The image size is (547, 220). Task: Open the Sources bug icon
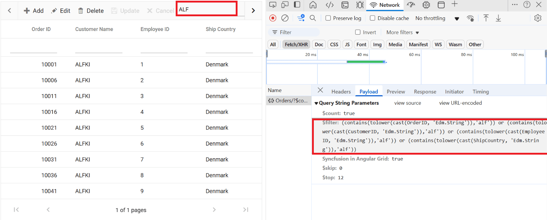click(360, 5)
